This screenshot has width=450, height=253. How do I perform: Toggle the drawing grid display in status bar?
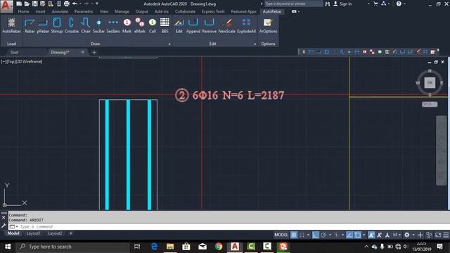pyautogui.click(x=294, y=235)
